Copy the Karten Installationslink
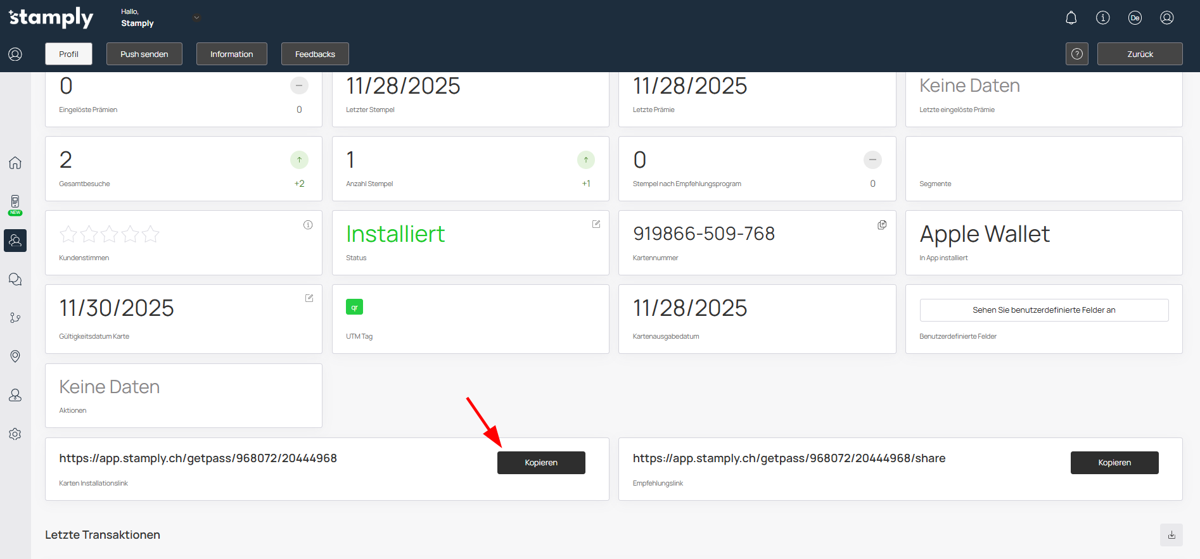The height and width of the screenshot is (559, 1200). [x=540, y=463]
